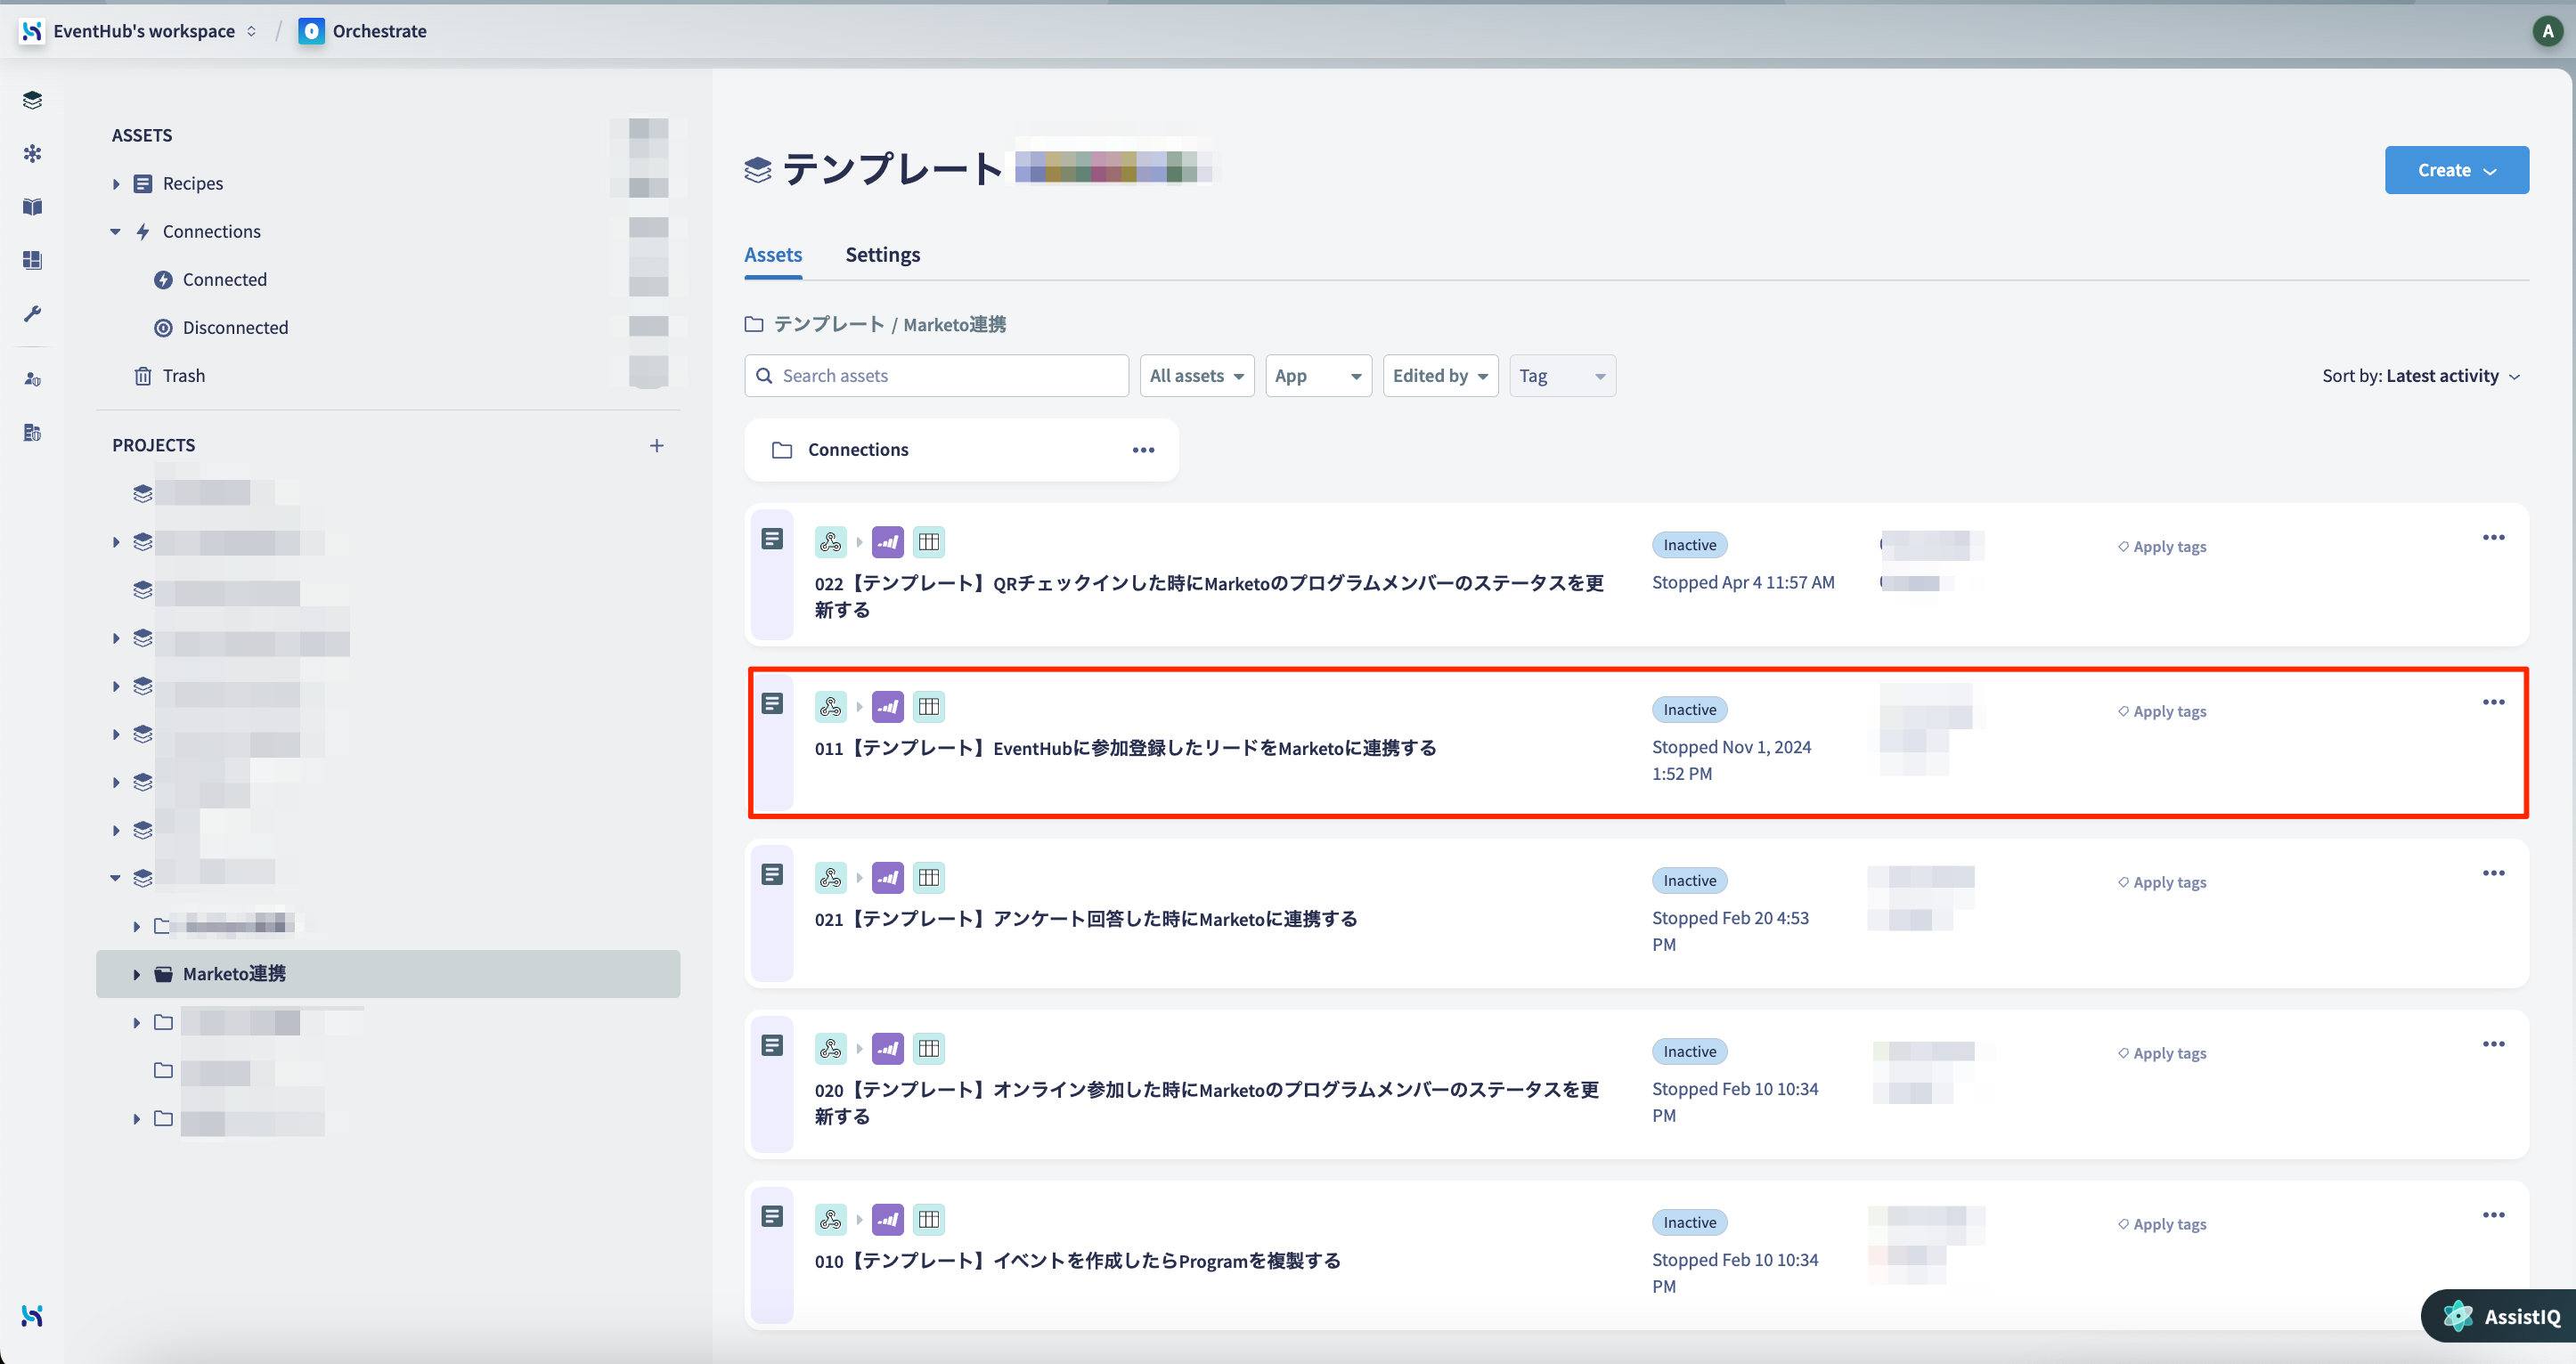Apply tags to recipe 021
The height and width of the screenshot is (1364, 2576).
point(2161,882)
